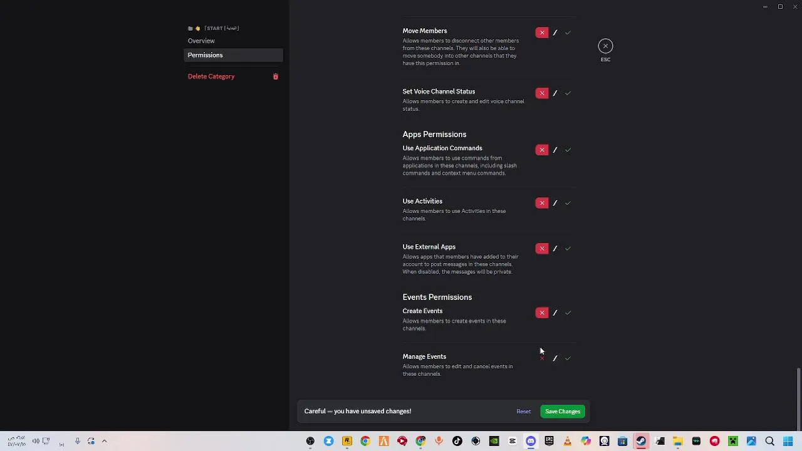Image resolution: width=802 pixels, height=451 pixels.
Task: Open Microsoft Store in the taskbar
Action: pos(622,442)
